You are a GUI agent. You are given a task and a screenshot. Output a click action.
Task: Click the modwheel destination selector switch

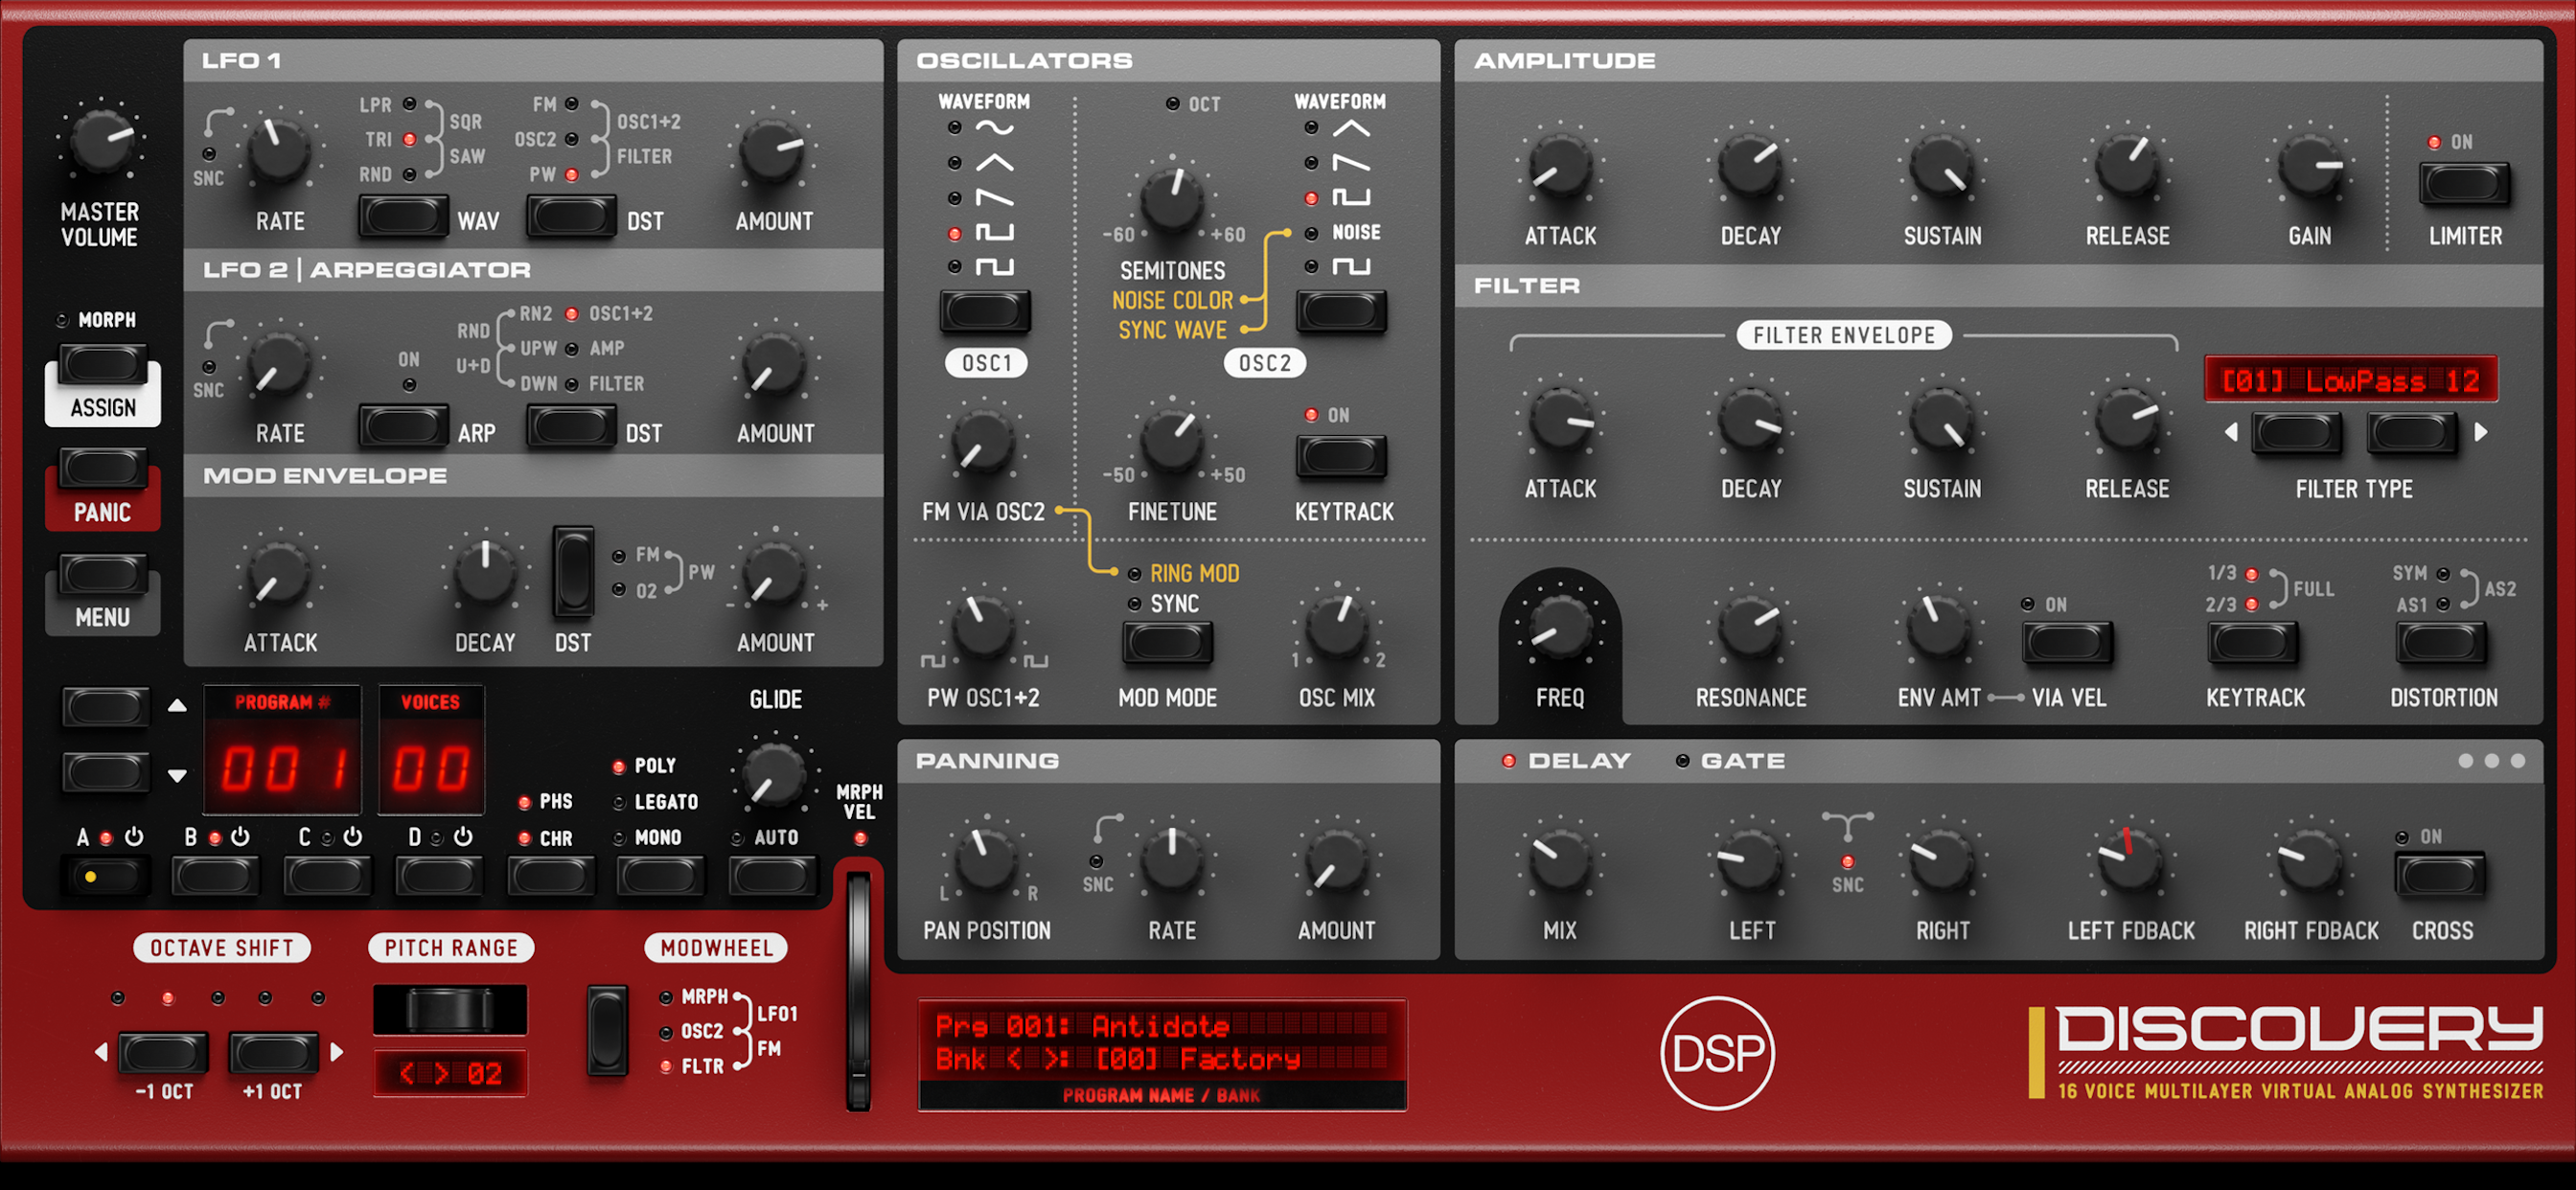click(x=607, y=1030)
